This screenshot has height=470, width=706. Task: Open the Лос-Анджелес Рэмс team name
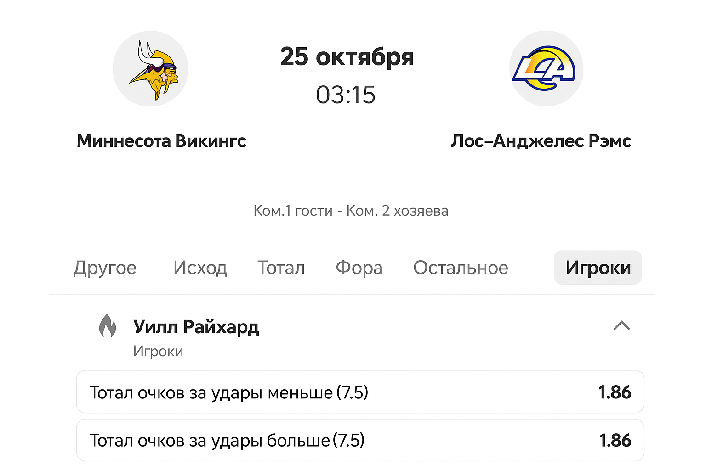coord(541,141)
